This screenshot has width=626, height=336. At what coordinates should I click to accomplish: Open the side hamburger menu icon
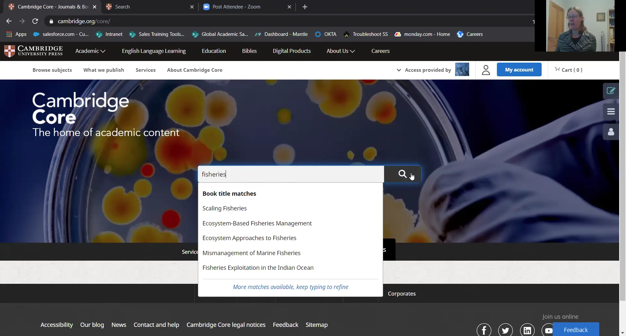(x=611, y=112)
